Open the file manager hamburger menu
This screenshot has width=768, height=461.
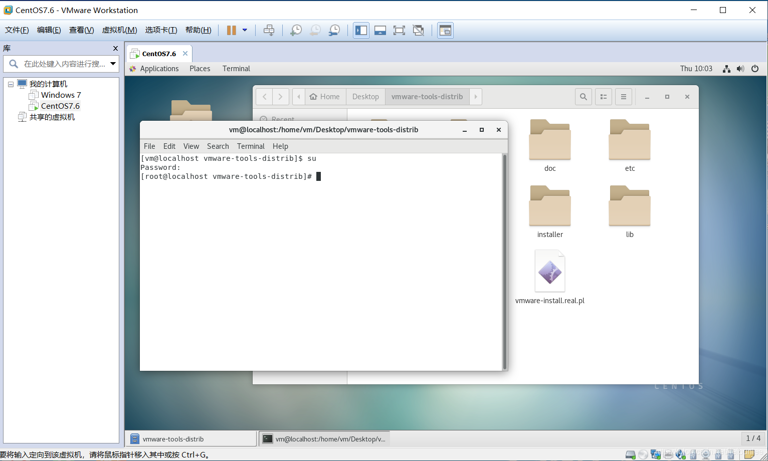[624, 97]
